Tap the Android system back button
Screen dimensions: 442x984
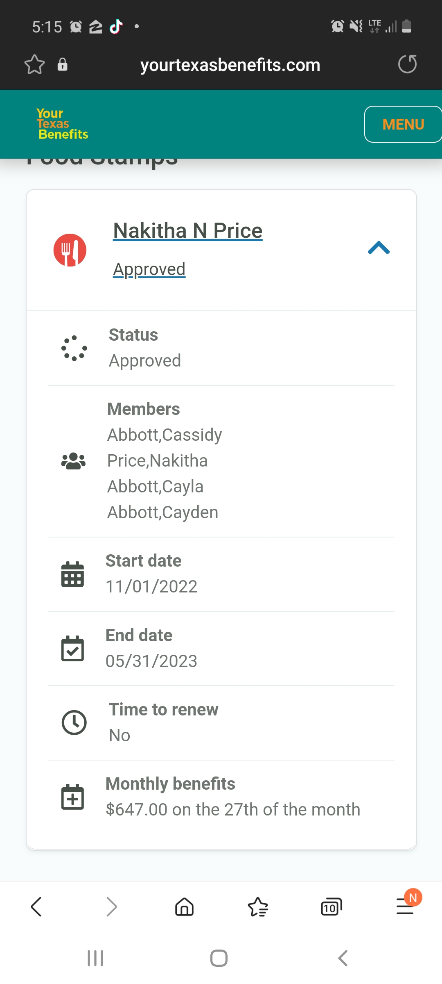pyautogui.click(x=343, y=958)
